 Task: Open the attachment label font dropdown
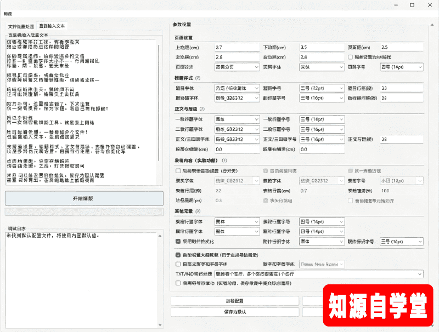[x=322, y=242]
